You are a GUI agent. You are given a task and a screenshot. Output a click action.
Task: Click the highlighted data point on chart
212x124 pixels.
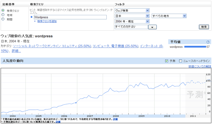[x=76, y=103]
